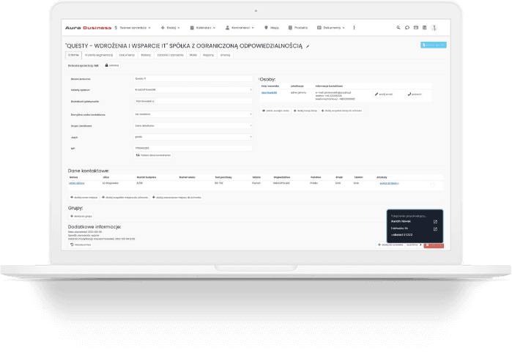Click the pencil edit icon beside company name
512x353 pixels.
click(x=308, y=46)
